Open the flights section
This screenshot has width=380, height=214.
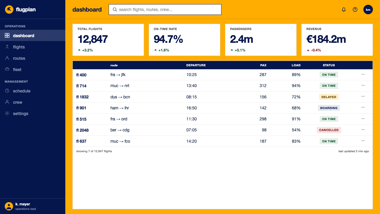[x=33, y=47]
